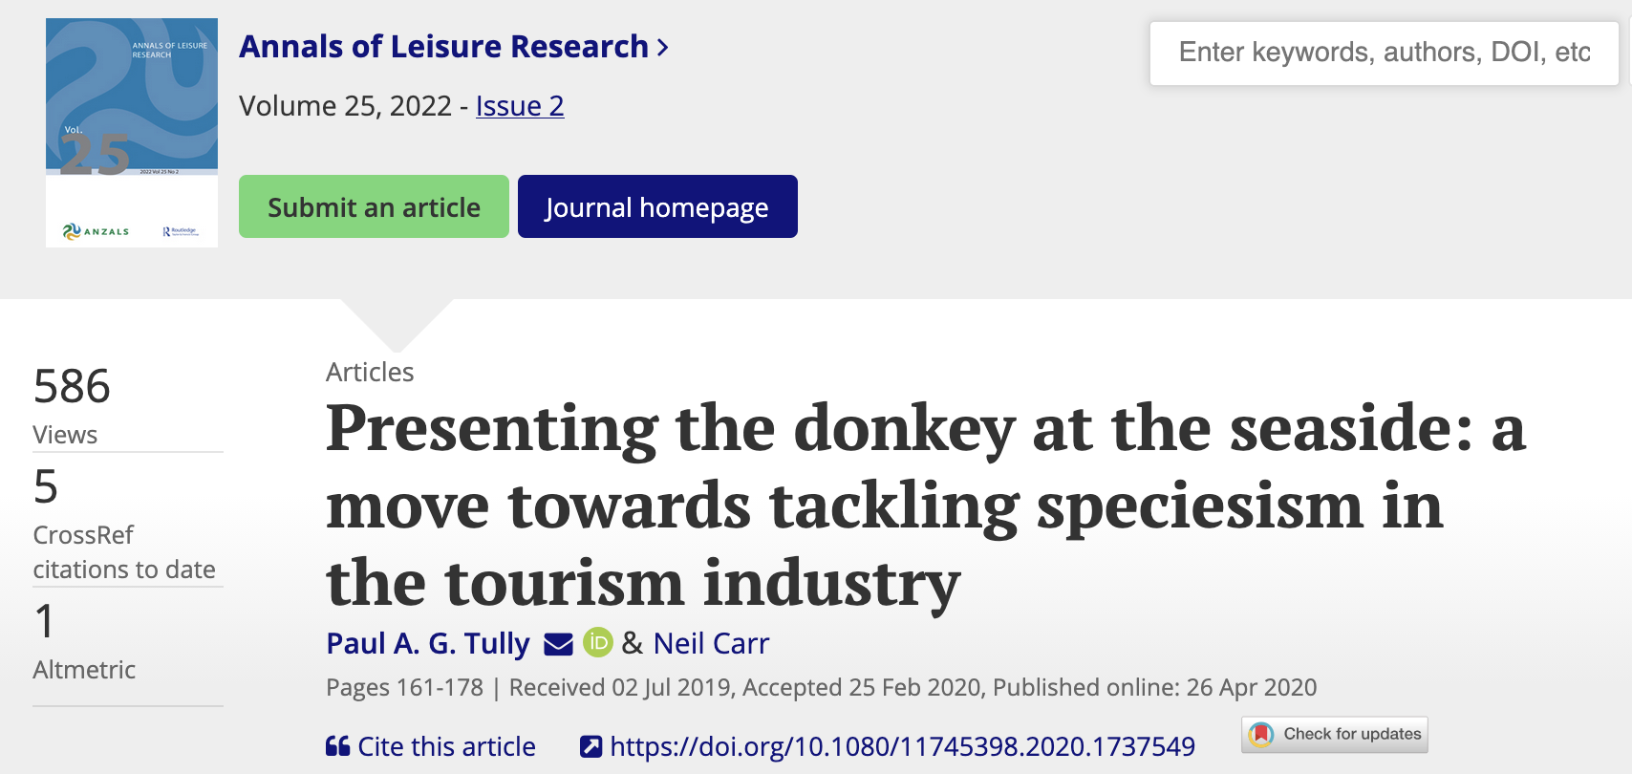Click the Crossmark bookmark icon

click(1261, 734)
